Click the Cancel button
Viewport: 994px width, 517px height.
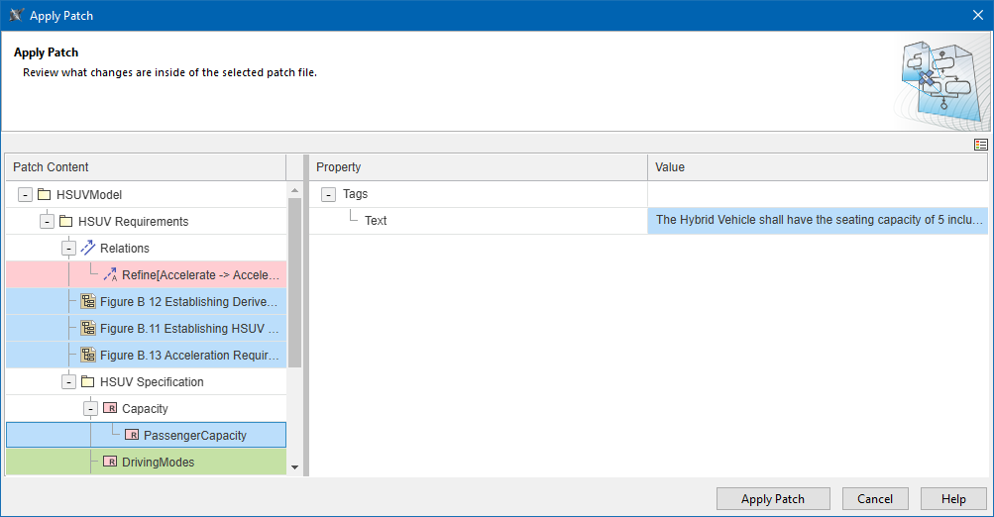[x=875, y=499]
